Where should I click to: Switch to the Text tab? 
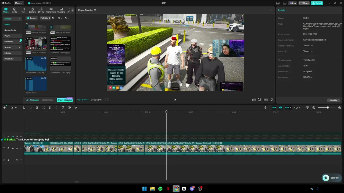[x=23, y=10]
